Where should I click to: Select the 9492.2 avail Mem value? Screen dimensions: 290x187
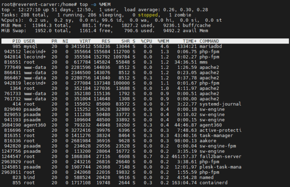[x=171, y=30]
